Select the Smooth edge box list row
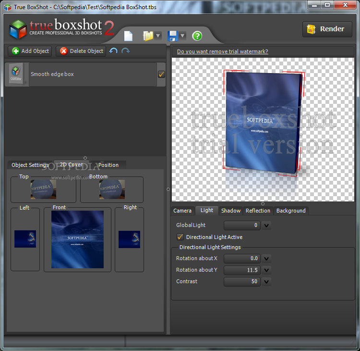360x351 pixels. [x=85, y=75]
